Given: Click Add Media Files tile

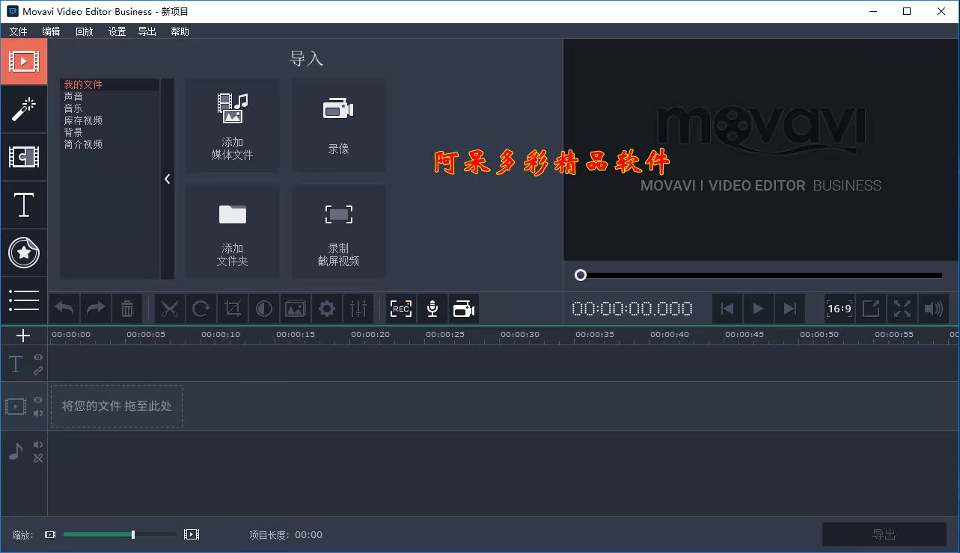Looking at the screenshot, I should [x=233, y=126].
